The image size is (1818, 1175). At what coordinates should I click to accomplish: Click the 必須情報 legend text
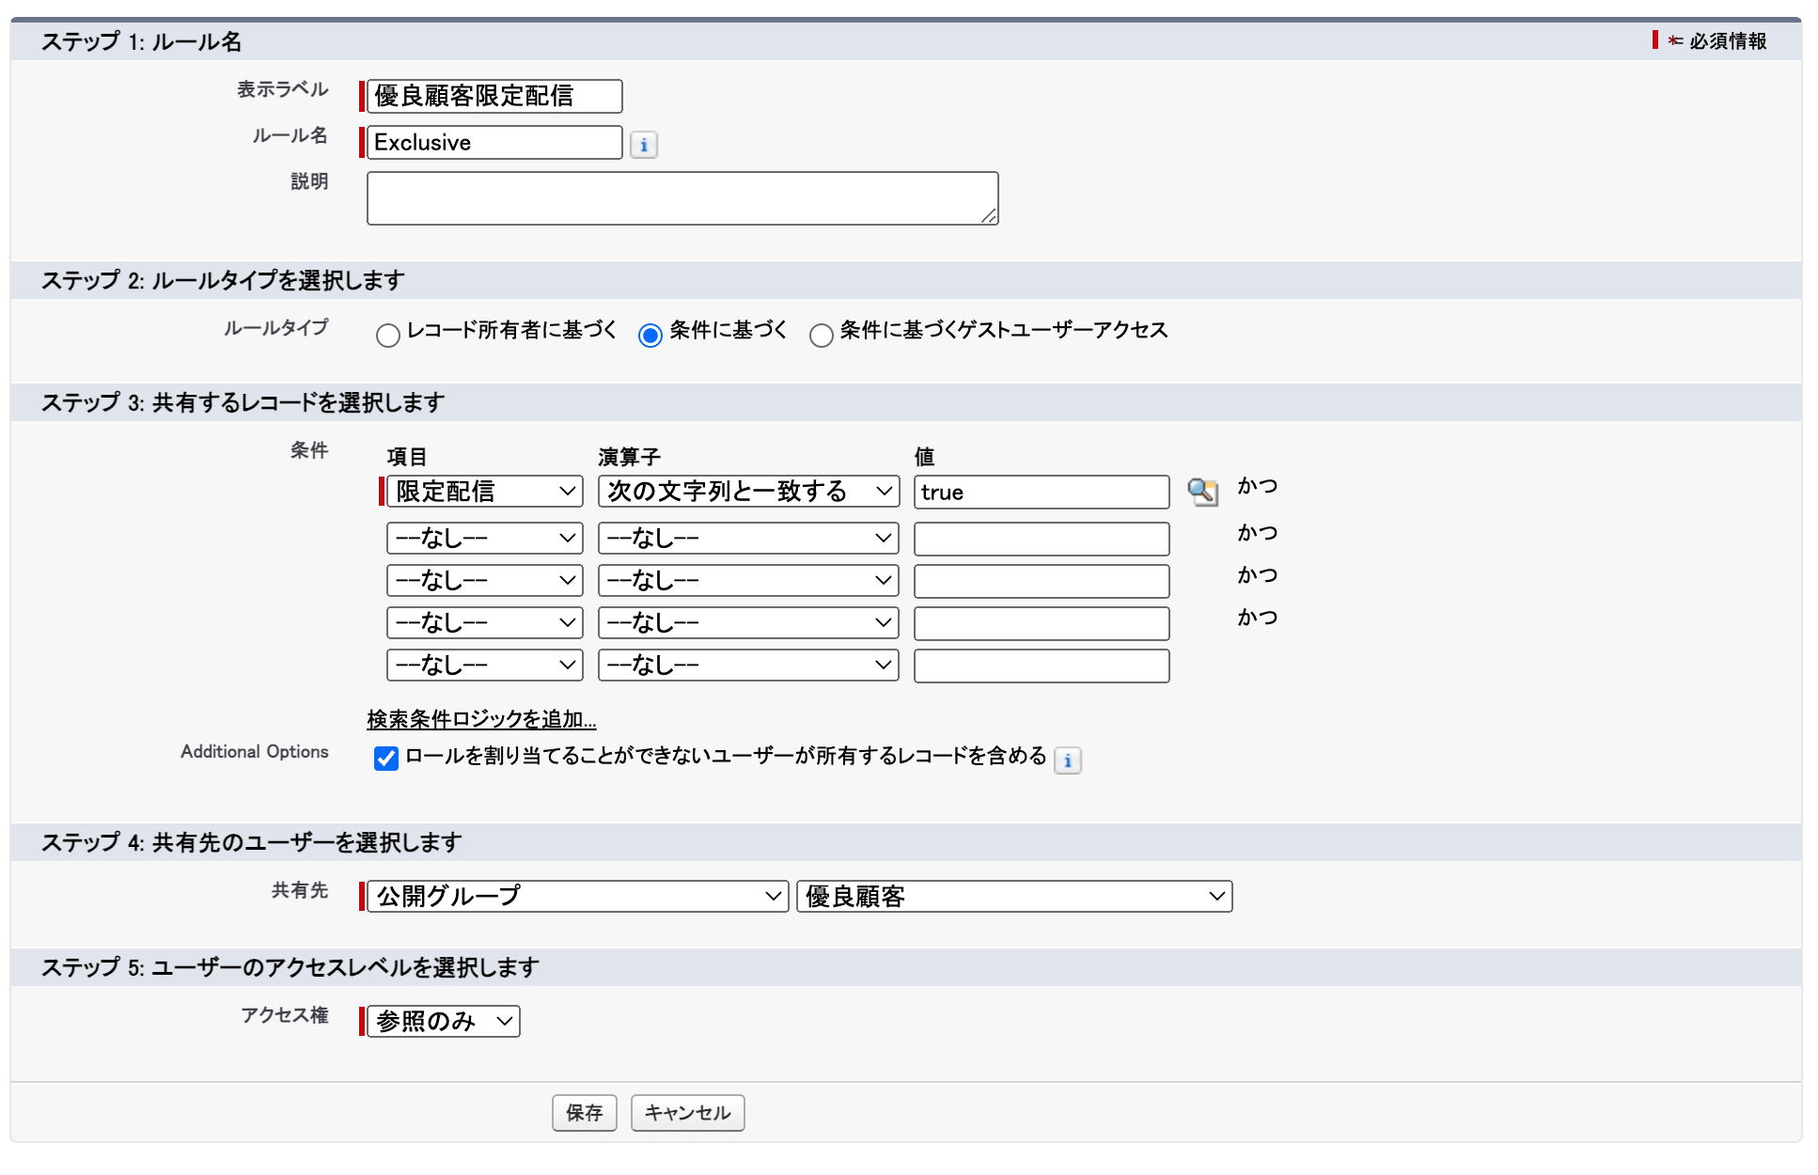coord(1728,41)
